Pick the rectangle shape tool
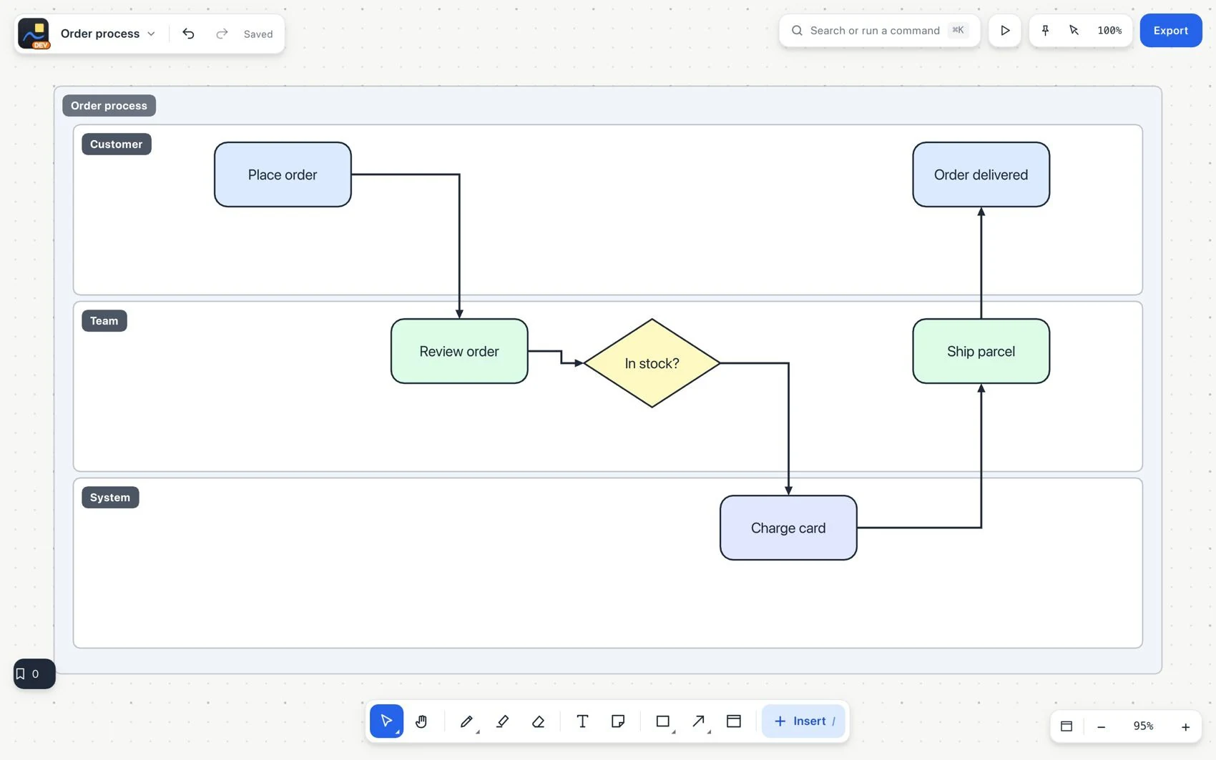Image resolution: width=1216 pixels, height=760 pixels. tap(663, 721)
